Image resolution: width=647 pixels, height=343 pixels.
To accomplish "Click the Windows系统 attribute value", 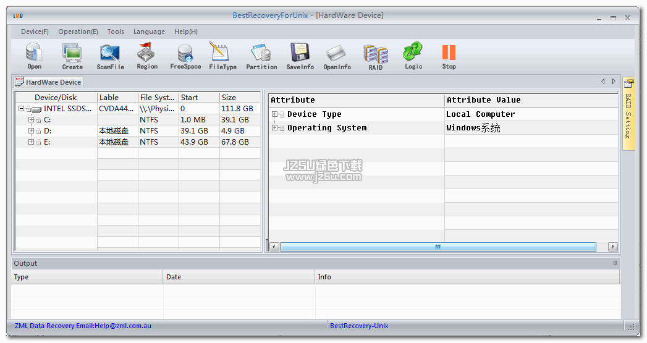I will pyautogui.click(x=473, y=128).
